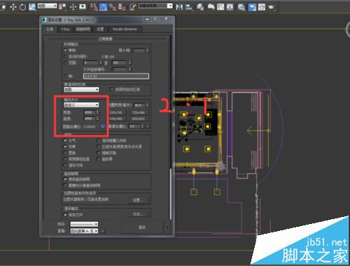Click the Render Setup toolbar icon
Viewport: 350px width, 266px height.
point(252,7)
